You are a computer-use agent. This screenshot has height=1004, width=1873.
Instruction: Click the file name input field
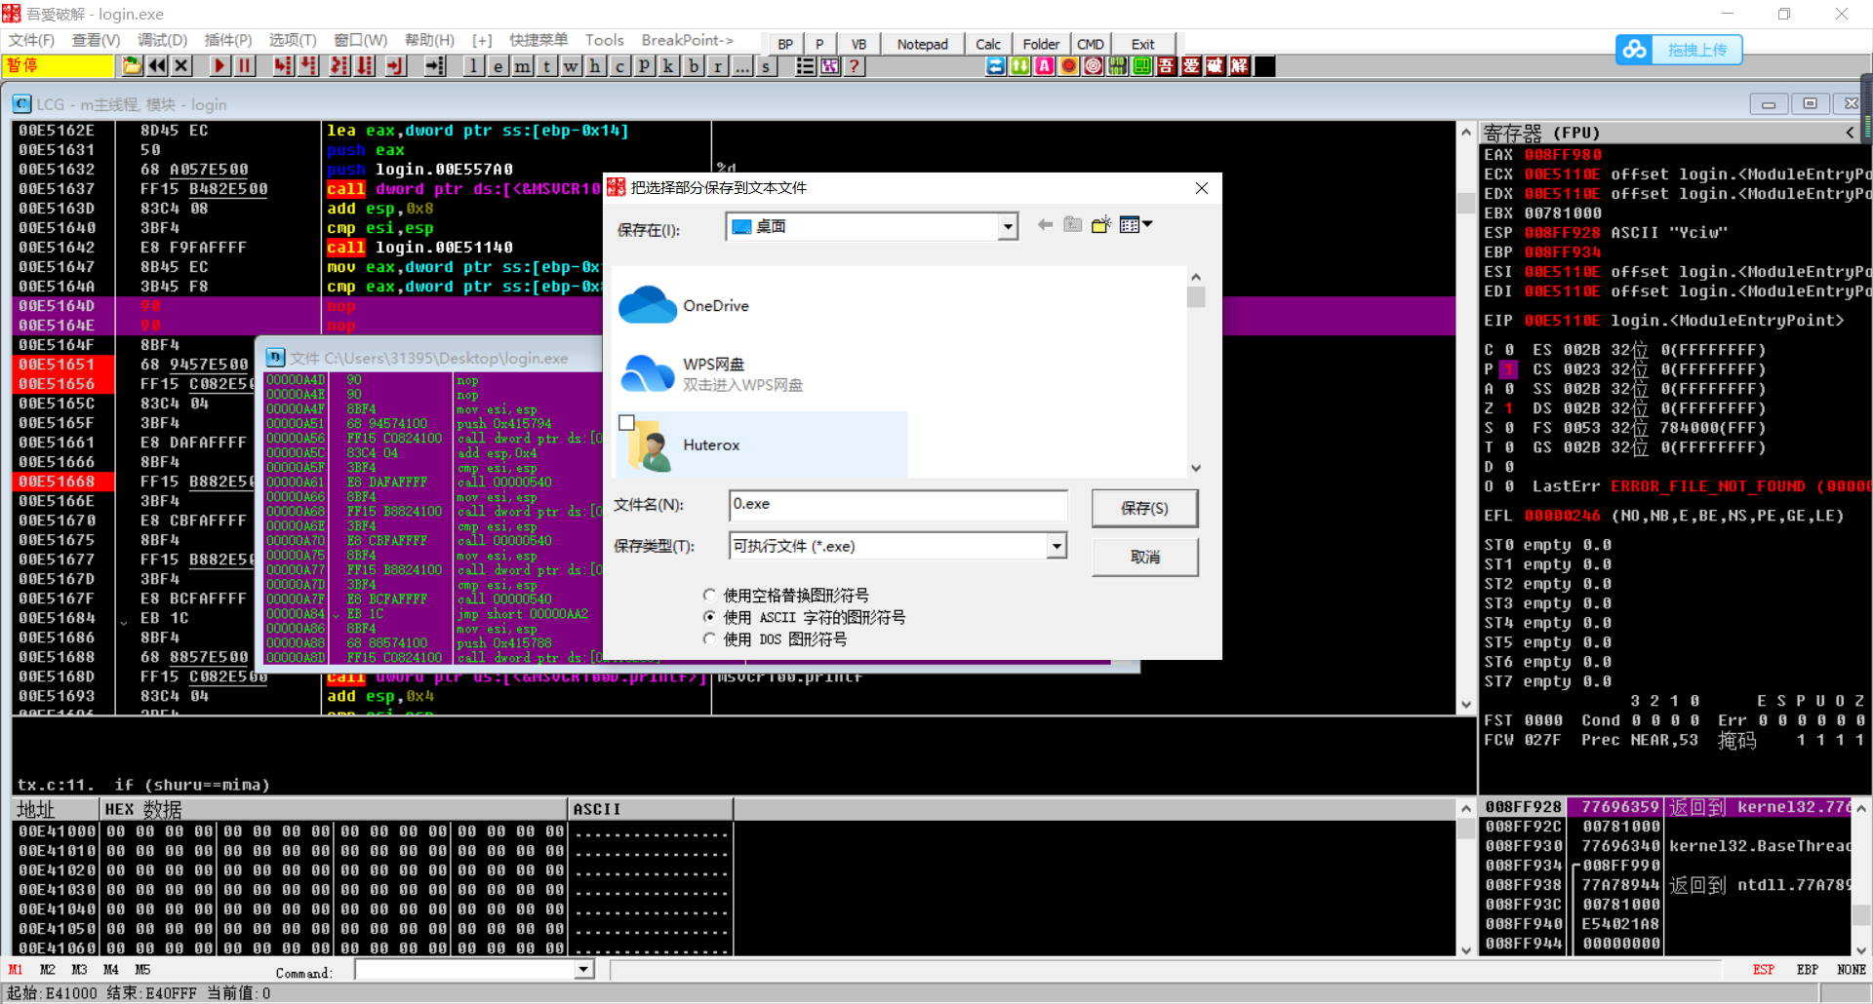897,505
